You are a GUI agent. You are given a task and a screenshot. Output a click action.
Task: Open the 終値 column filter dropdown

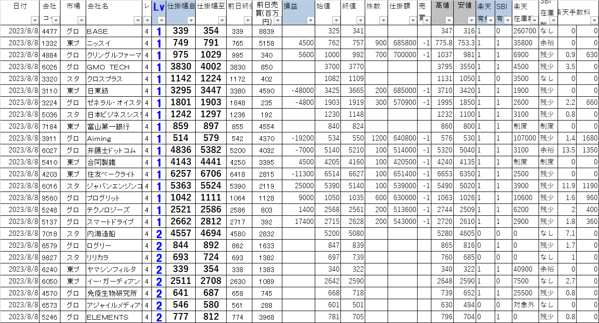tap(360, 20)
